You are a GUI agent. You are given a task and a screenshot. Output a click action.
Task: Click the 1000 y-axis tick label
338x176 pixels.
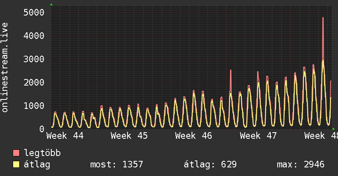(x=34, y=106)
